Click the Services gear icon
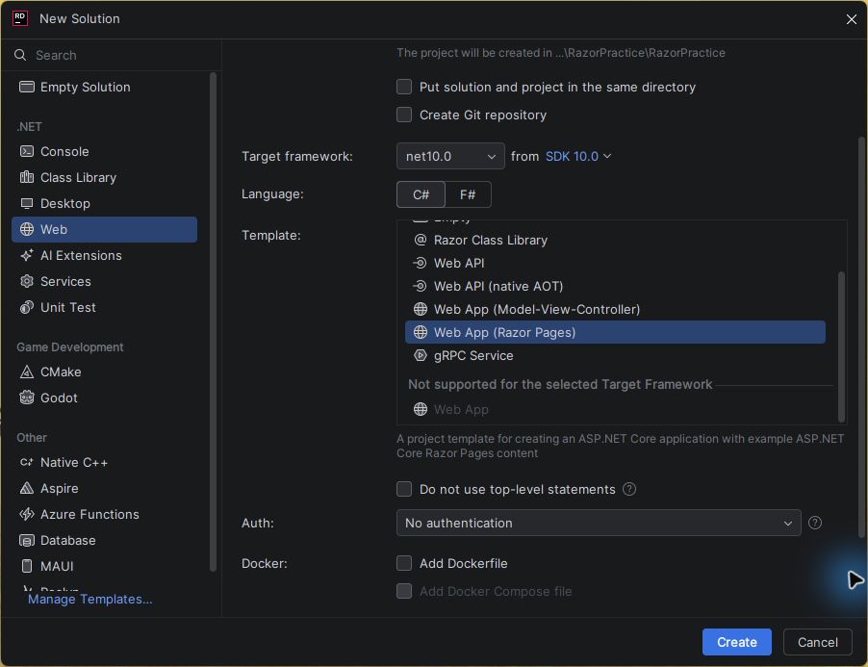868x667 pixels. (x=27, y=281)
